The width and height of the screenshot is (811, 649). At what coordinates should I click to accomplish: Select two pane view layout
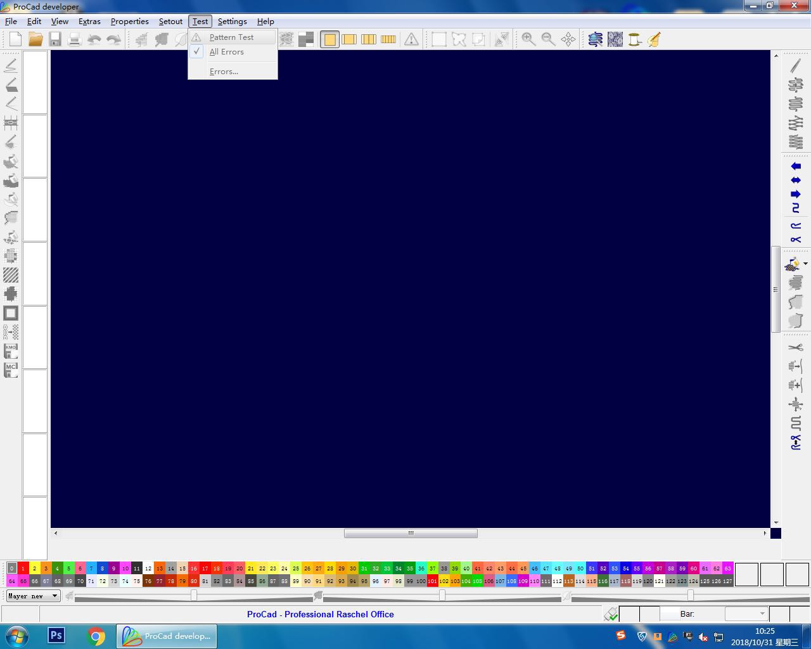(x=349, y=39)
